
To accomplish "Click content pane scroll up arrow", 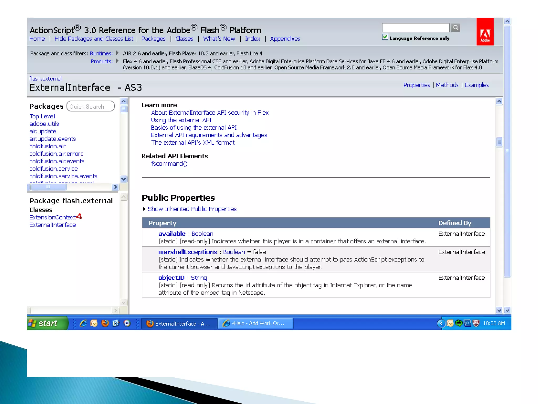I will pyautogui.click(x=499, y=102).
